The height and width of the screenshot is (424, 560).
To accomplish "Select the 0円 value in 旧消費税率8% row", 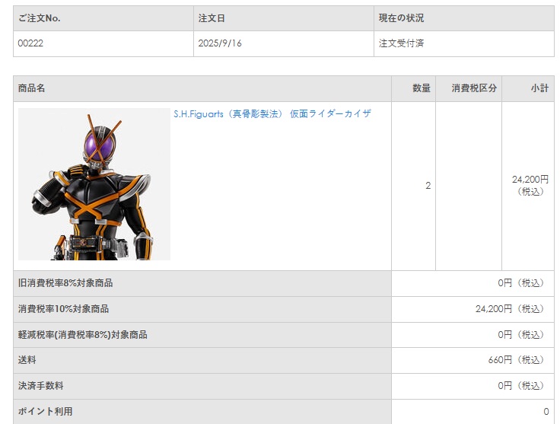I will coord(523,283).
